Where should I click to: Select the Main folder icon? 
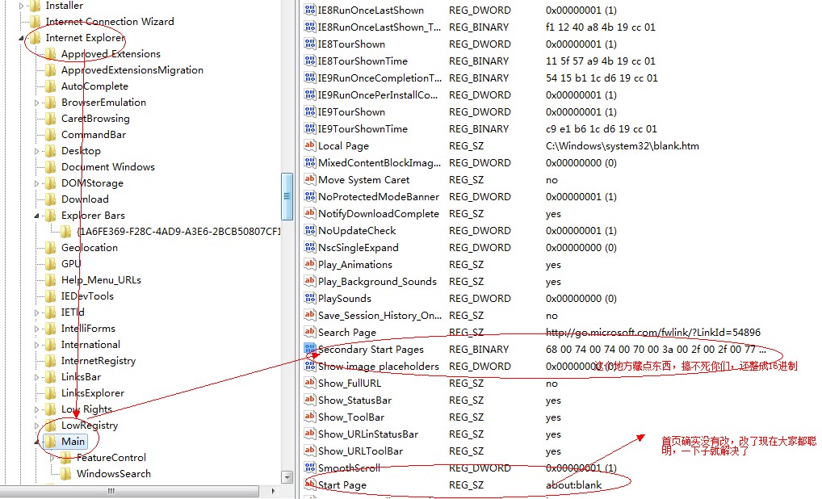tap(51, 442)
